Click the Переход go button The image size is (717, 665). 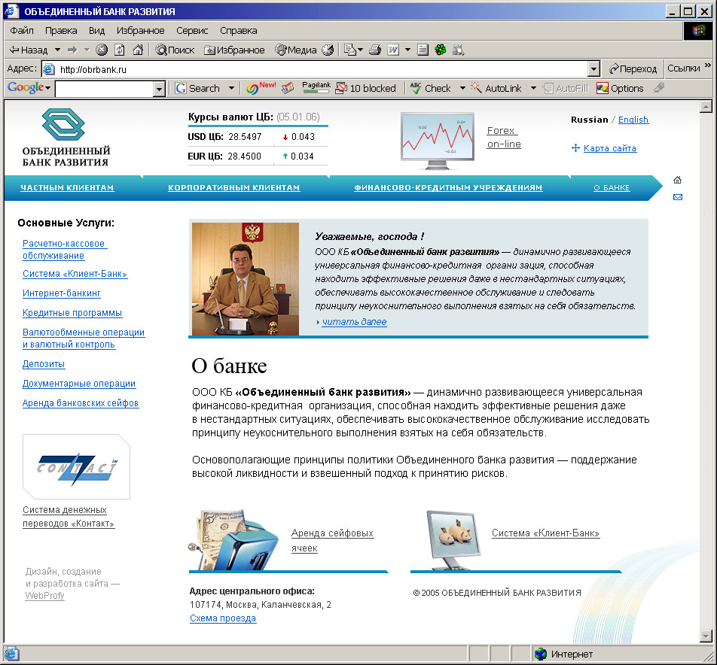(x=633, y=69)
